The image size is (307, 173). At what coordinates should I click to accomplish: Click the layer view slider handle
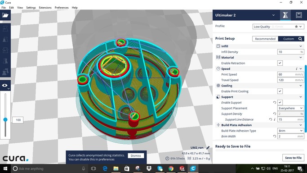click(x=5, y=120)
